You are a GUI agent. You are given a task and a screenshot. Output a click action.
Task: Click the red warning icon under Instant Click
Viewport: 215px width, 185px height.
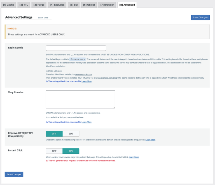[47, 160]
